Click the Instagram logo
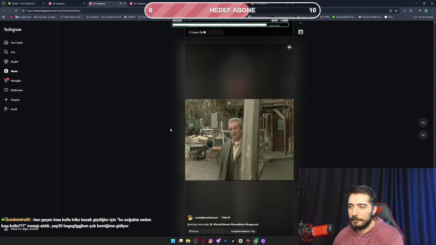Image resolution: width=436 pixels, height=245 pixels. [13, 30]
